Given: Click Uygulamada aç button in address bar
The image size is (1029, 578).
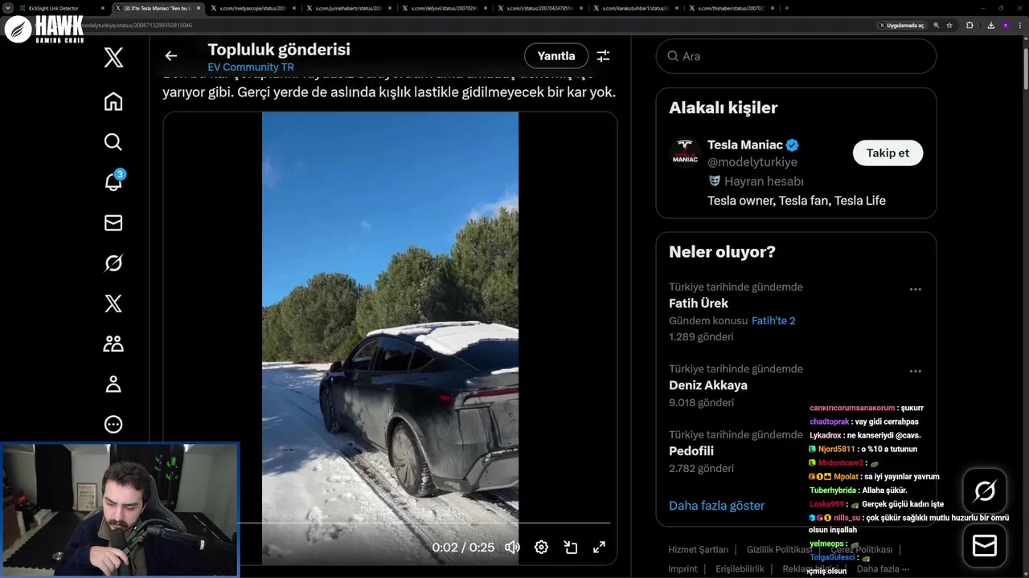Looking at the screenshot, I should coord(902,25).
